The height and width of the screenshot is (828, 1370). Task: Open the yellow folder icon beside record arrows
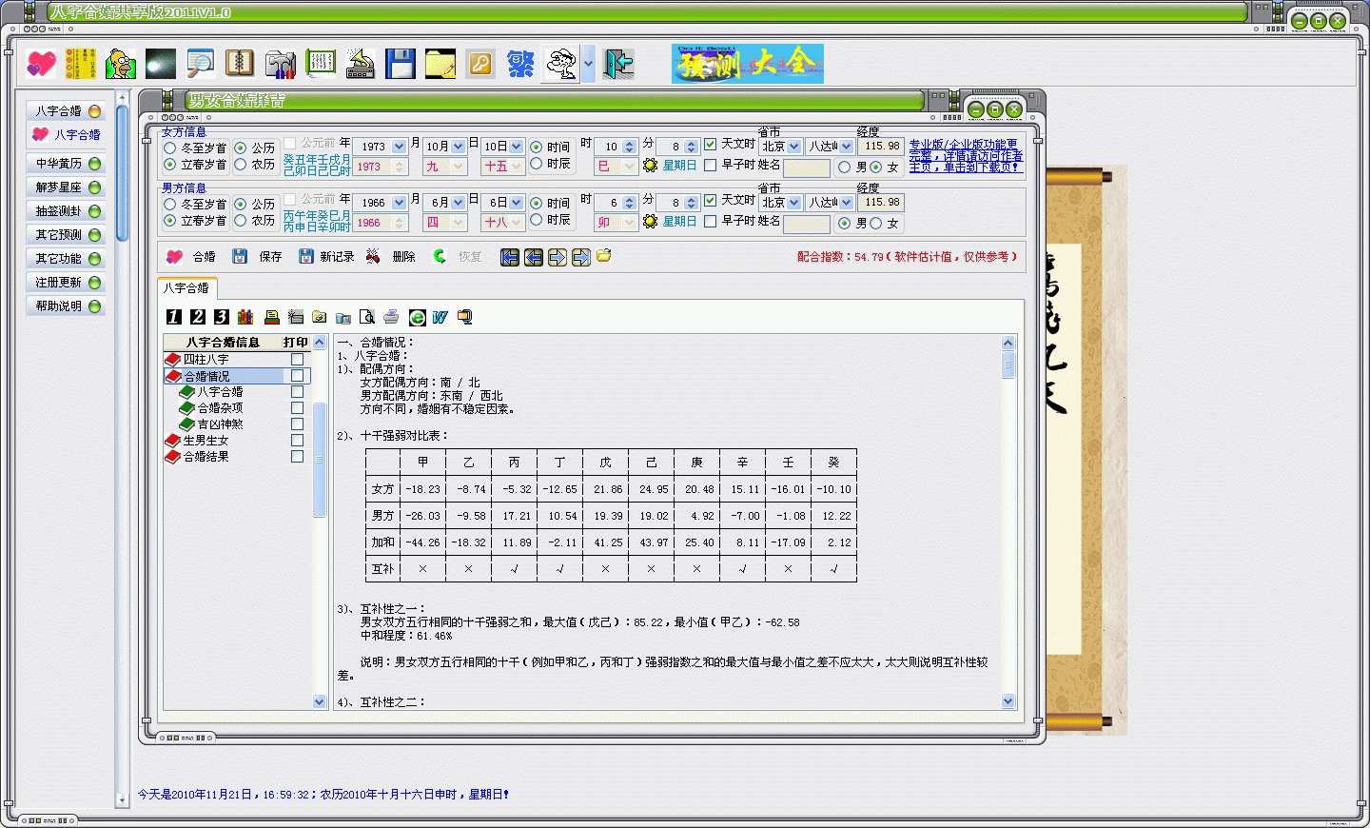pos(604,256)
